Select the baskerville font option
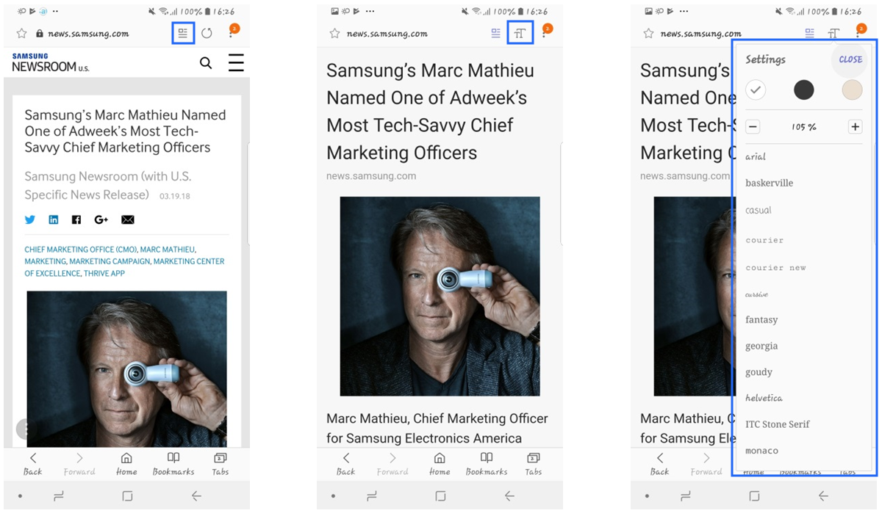The image size is (882, 516). 769,183
